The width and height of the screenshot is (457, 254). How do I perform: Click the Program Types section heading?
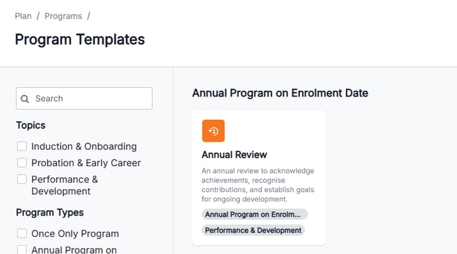(50, 212)
